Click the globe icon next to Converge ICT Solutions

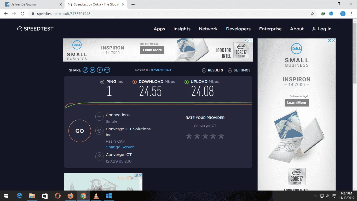click(x=99, y=131)
